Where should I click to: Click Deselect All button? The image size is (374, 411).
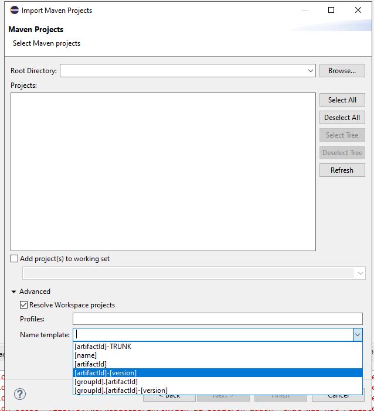pos(342,118)
